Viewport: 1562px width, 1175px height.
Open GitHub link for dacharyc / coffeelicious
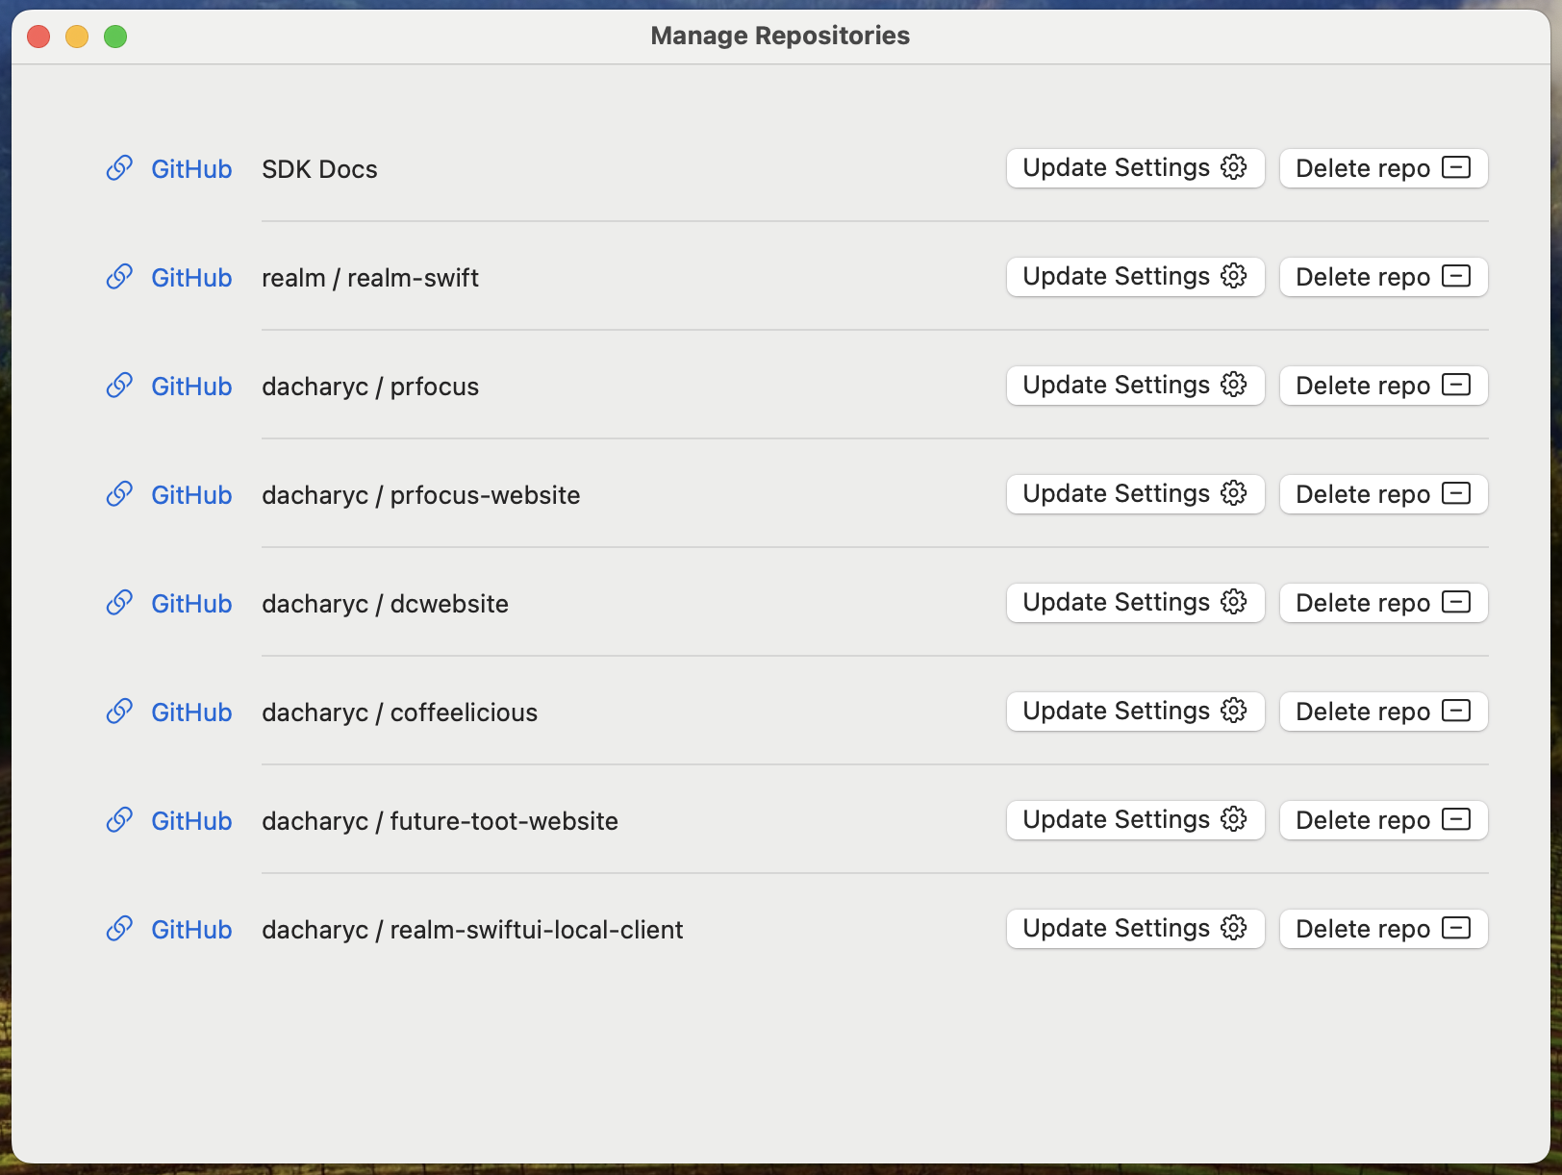pyautogui.click(x=191, y=712)
